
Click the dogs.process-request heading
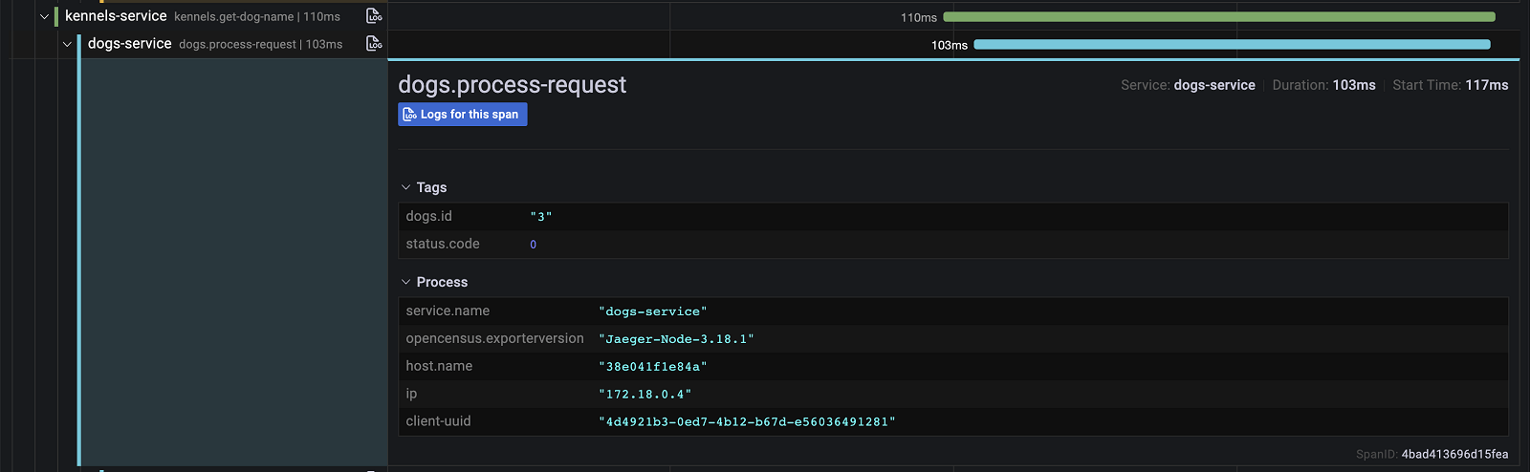512,85
